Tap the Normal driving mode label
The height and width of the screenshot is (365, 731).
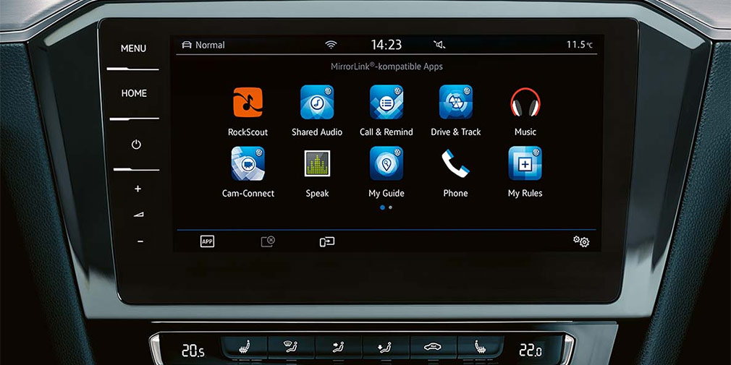(x=210, y=45)
